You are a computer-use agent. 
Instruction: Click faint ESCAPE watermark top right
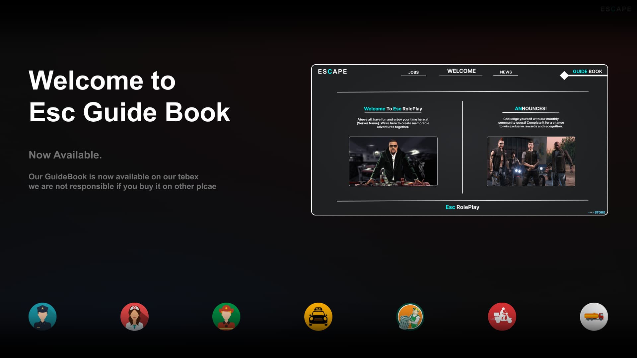pos(616,9)
